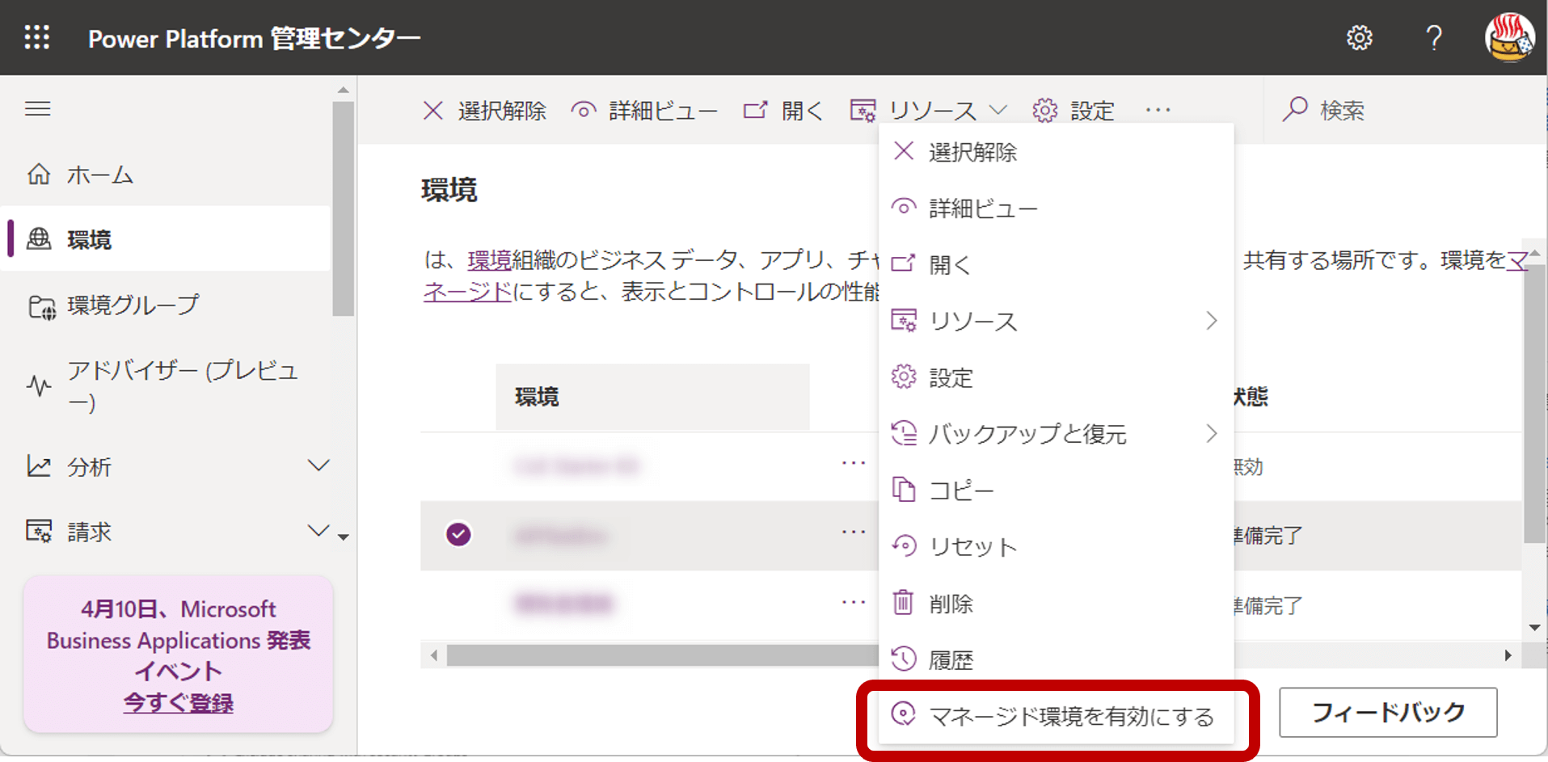Click the toolbar 開く open icon

[755, 110]
